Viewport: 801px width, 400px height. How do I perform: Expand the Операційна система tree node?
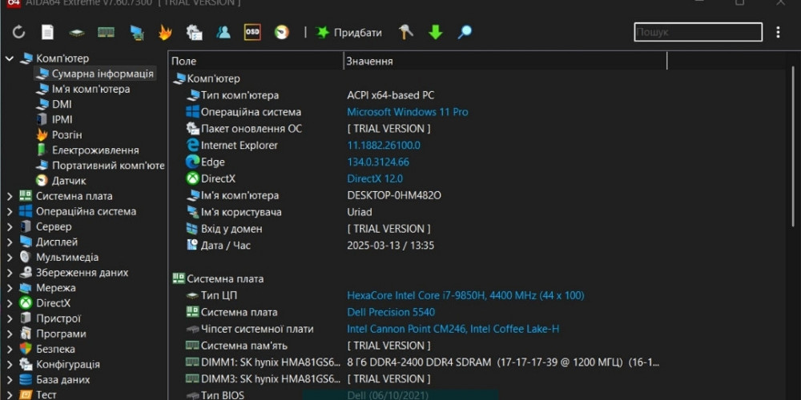pos(9,211)
